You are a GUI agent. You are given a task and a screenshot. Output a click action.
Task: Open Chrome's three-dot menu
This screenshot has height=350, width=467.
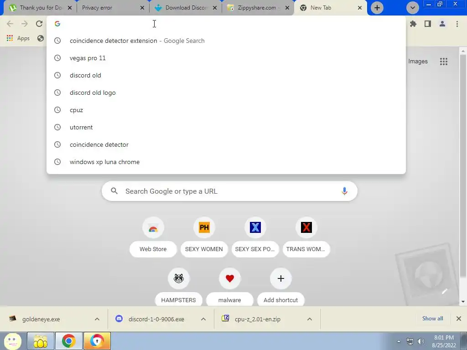click(x=457, y=24)
